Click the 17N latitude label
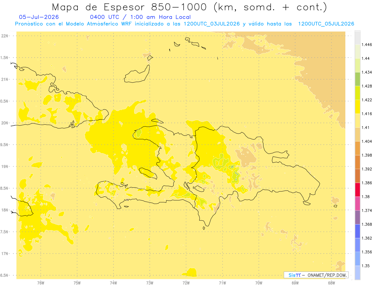 [4, 254]
